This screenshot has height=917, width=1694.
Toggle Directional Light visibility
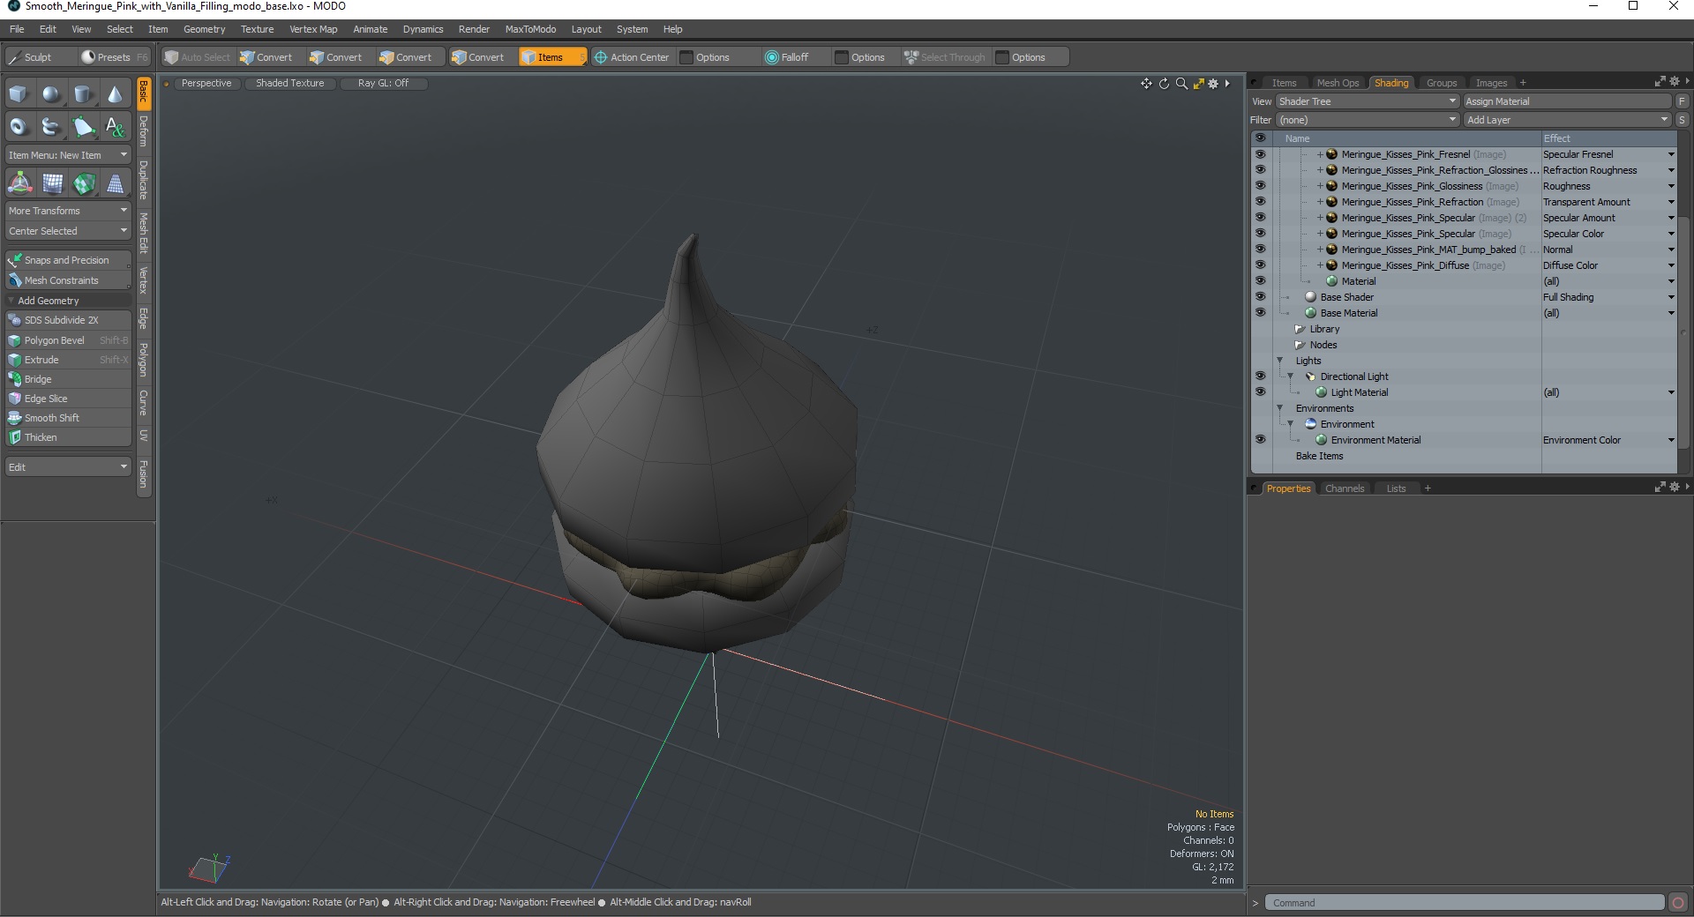(1260, 376)
